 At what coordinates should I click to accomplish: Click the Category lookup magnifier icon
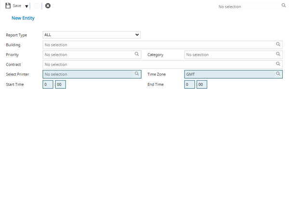pos(278,55)
